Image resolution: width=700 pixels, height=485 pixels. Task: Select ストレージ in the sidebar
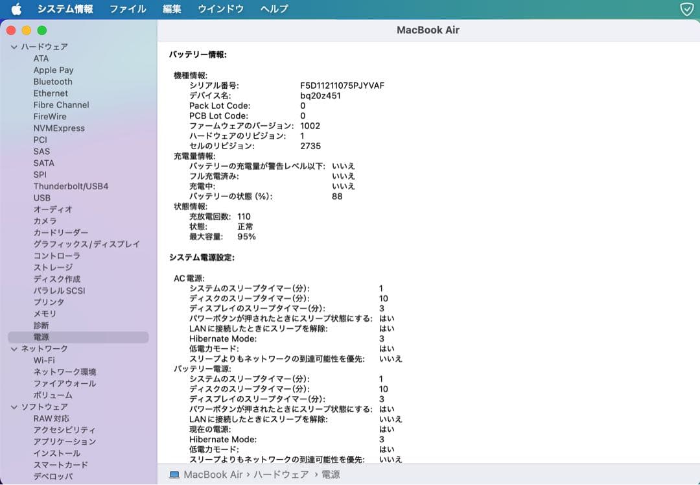click(52, 268)
